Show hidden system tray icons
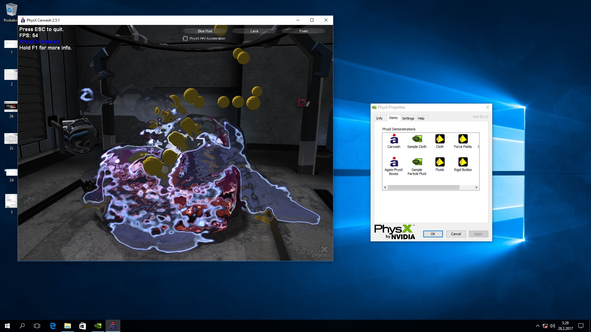The image size is (591, 332). [x=537, y=326]
